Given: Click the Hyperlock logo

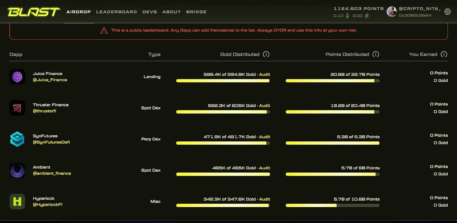Looking at the screenshot, I should tap(17, 202).
